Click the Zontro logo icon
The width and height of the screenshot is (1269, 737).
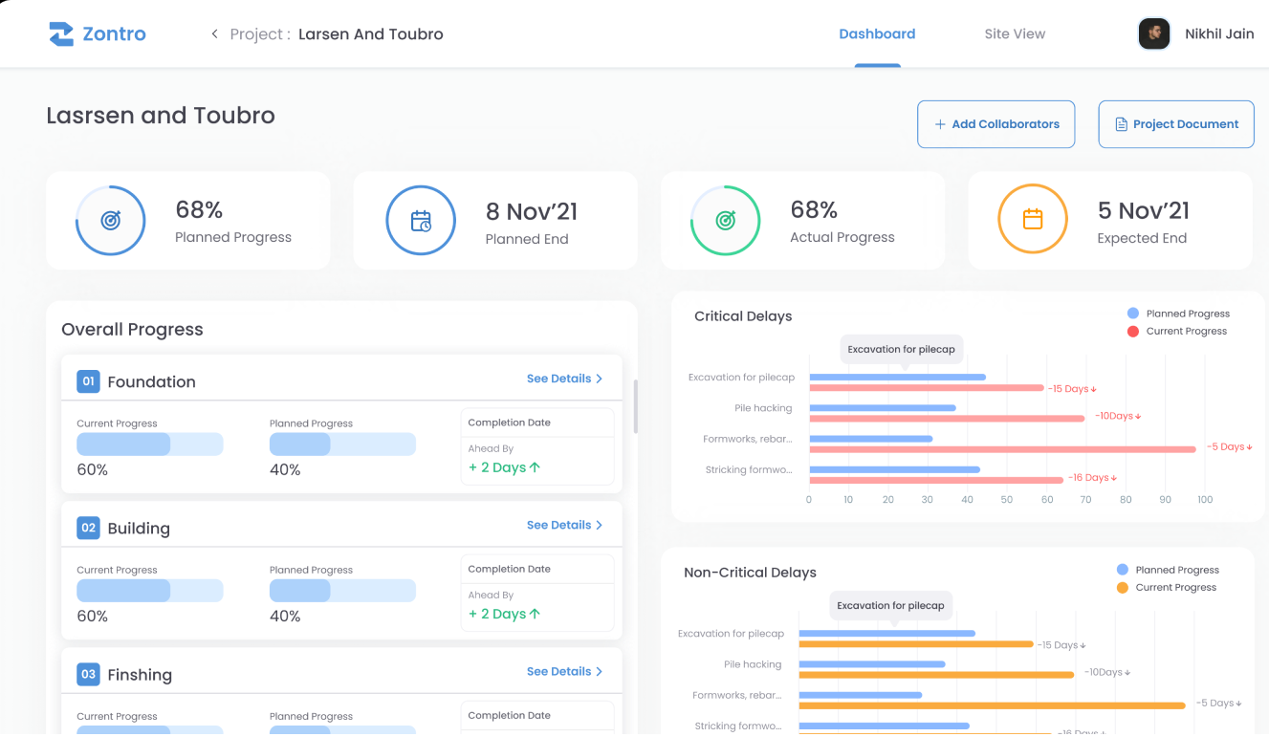(61, 33)
